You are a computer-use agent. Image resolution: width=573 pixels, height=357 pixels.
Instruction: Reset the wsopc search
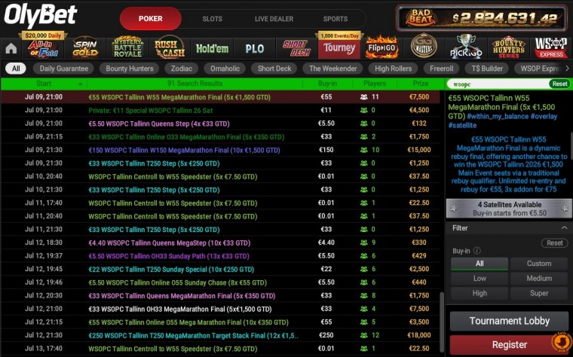[559, 84]
